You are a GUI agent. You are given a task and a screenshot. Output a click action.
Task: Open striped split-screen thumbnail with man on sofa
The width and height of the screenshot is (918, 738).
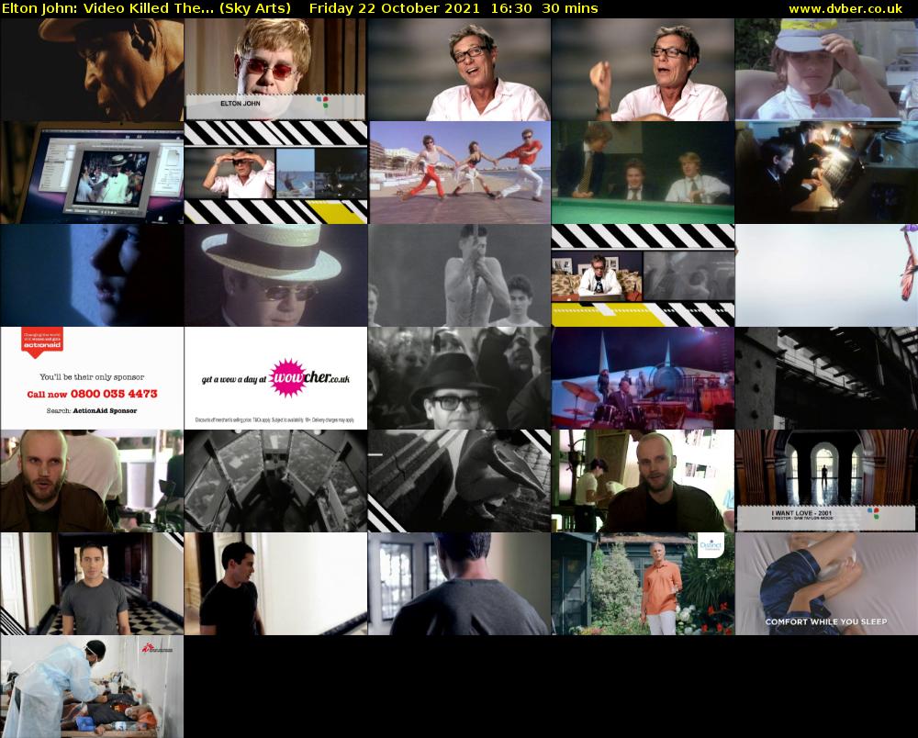(643, 275)
